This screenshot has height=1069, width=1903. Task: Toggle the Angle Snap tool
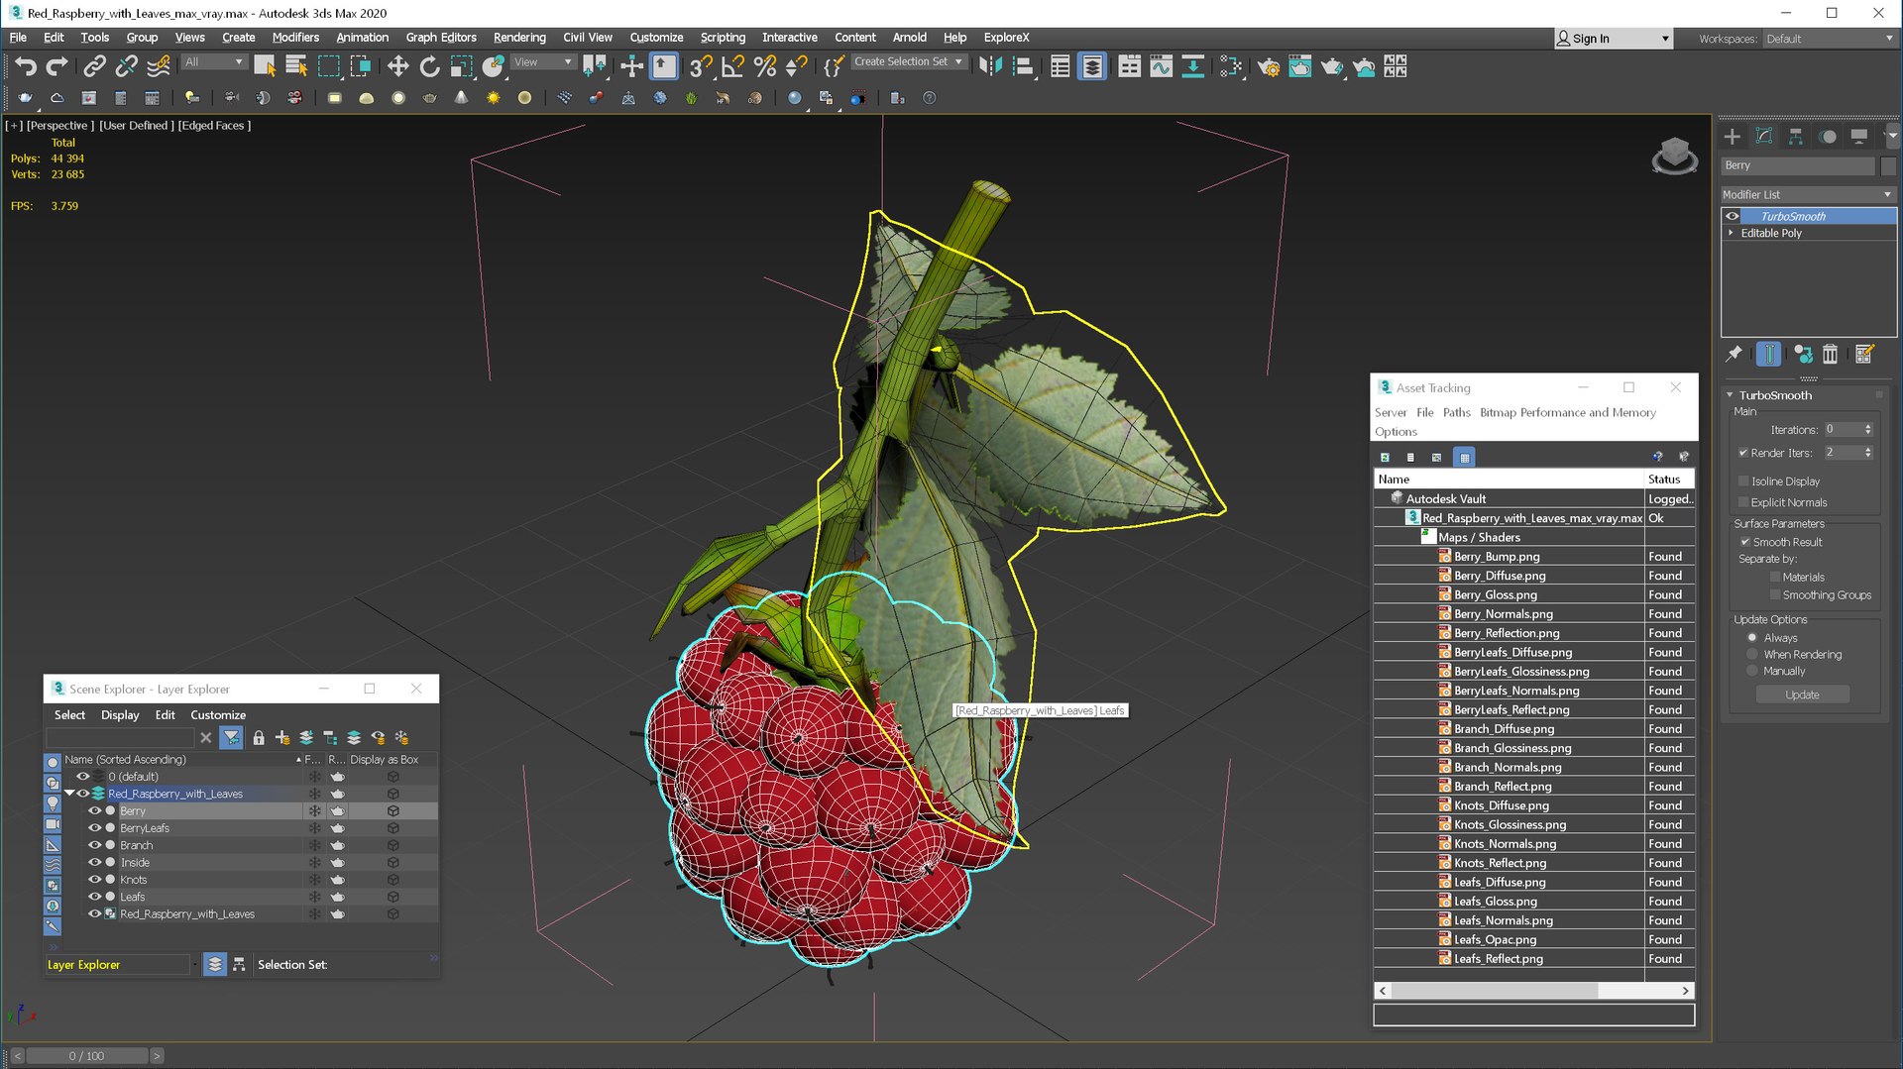tap(732, 66)
